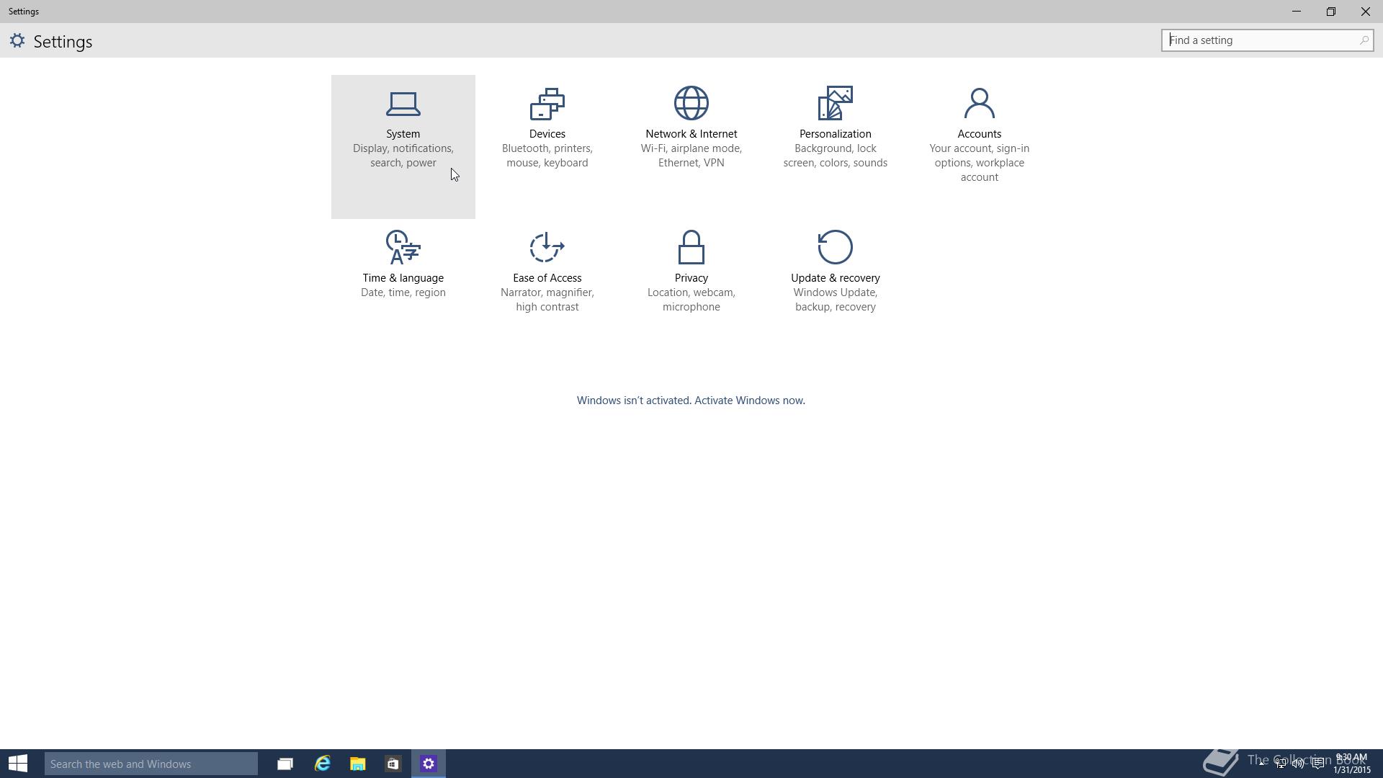The height and width of the screenshot is (778, 1383).
Task: Open the Privacy settings category
Action: [x=691, y=290]
